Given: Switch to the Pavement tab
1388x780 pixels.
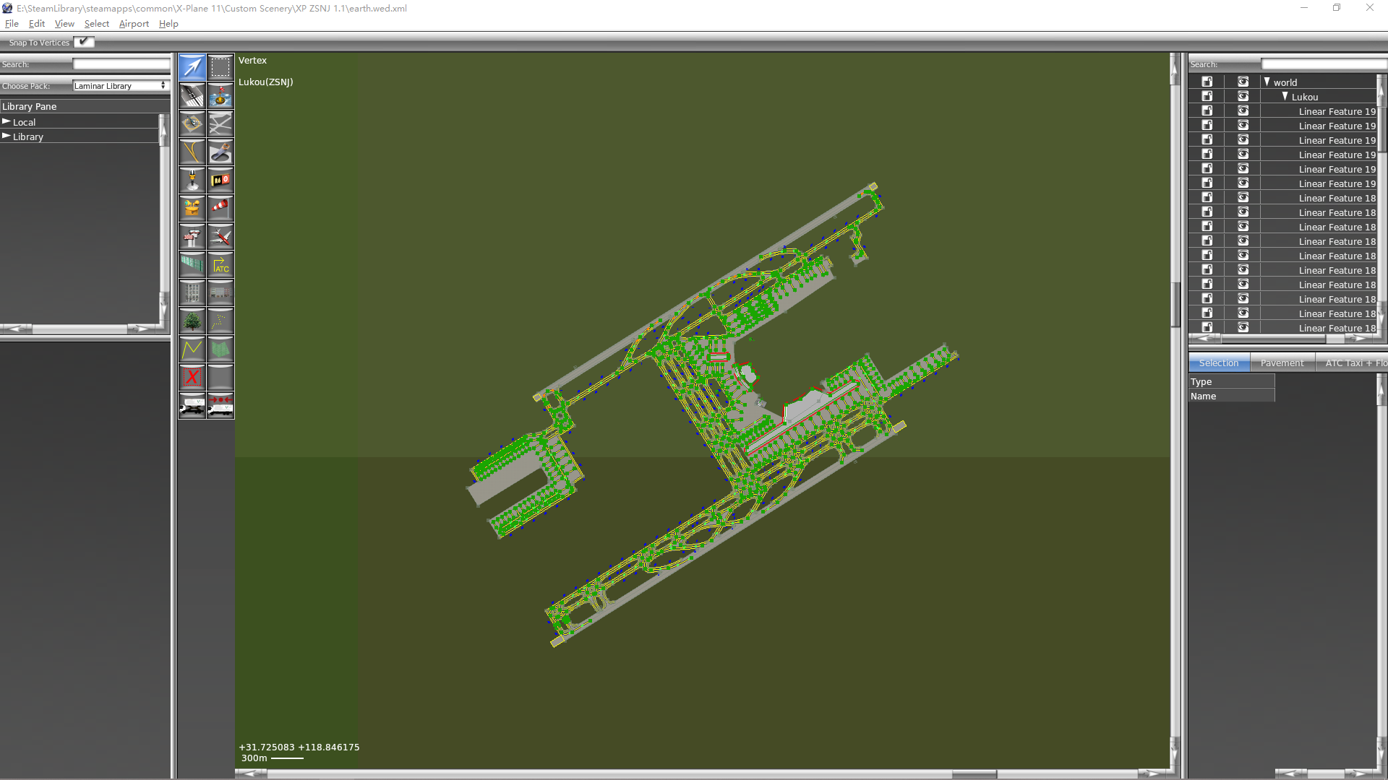Looking at the screenshot, I should coord(1282,363).
